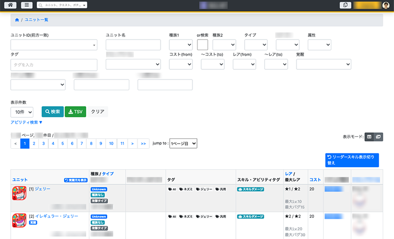Viewport: 394px width, 239px height.
Task: Open the ユニットID combo box
Action: (x=54, y=45)
